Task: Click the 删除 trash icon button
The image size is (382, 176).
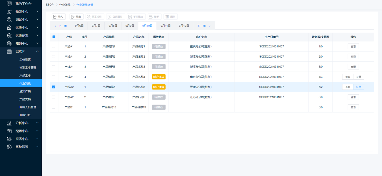Action: point(171,17)
